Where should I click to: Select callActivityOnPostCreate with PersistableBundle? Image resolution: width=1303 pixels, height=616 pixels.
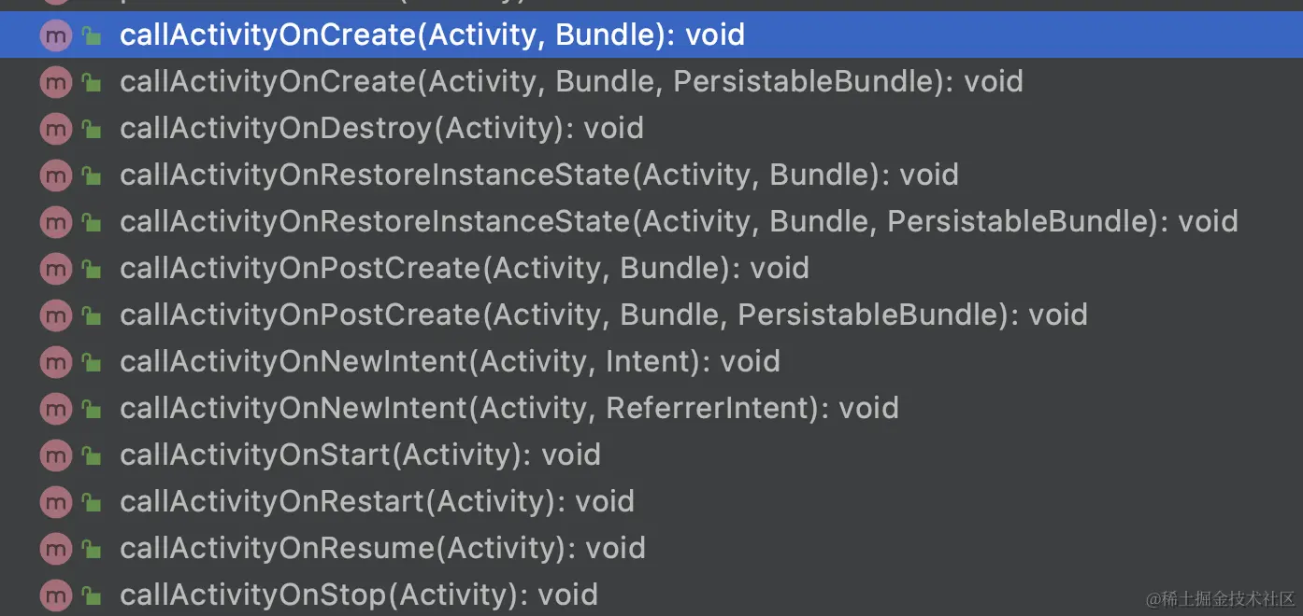pyautogui.click(x=603, y=315)
